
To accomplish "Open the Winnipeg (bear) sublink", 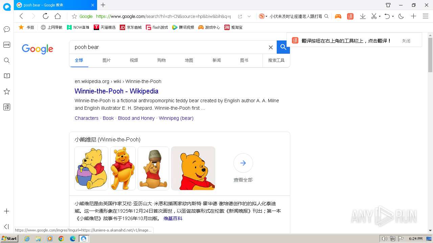I will (176, 118).
